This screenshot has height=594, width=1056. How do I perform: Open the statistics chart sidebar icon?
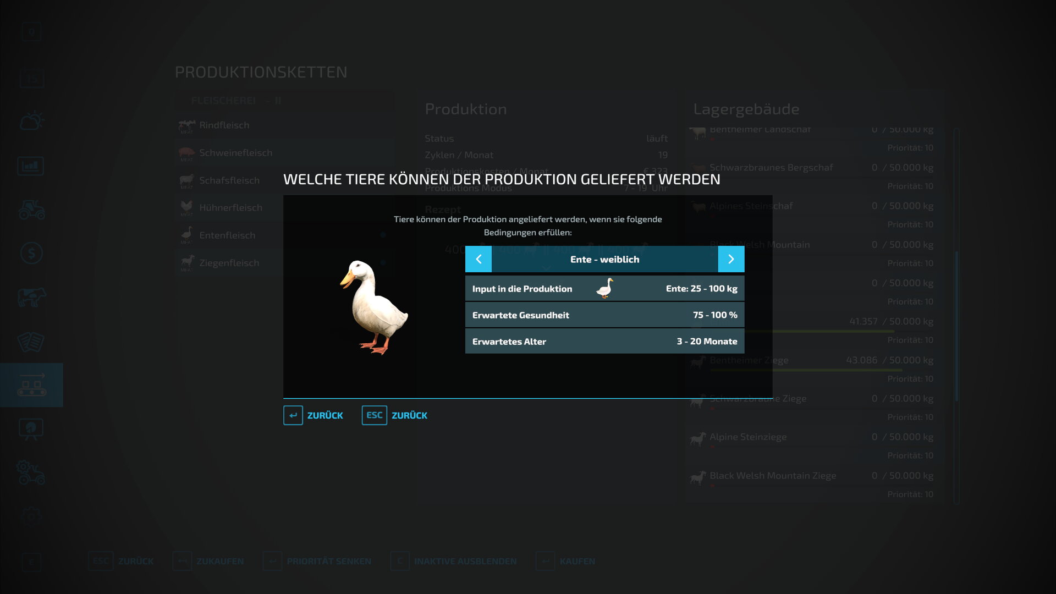point(31,166)
